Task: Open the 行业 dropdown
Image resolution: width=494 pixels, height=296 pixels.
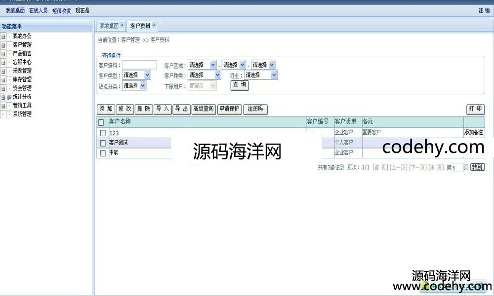Action: pyautogui.click(x=260, y=75)
